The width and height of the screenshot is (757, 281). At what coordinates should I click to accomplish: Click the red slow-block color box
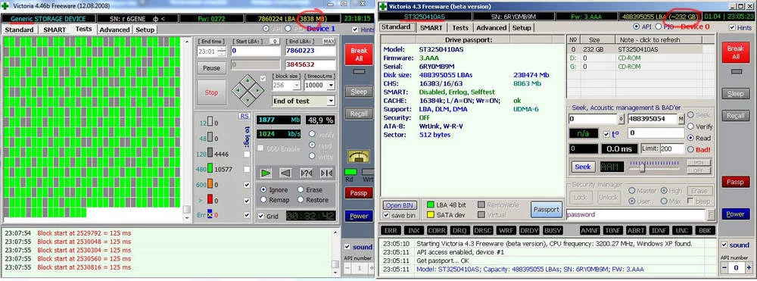tap(210, 199)
